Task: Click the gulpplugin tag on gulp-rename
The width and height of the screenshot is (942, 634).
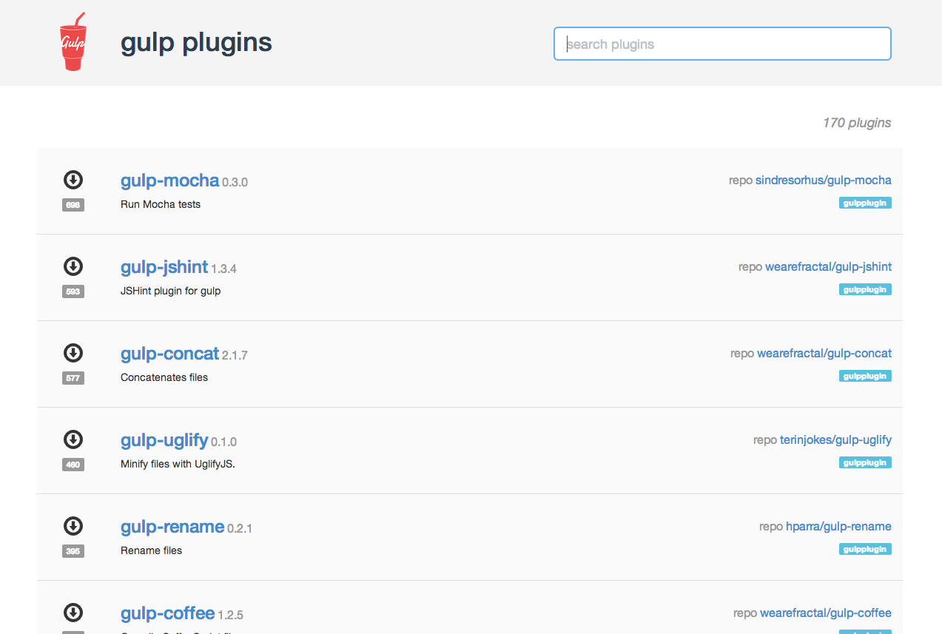Action: click(865, 549)
